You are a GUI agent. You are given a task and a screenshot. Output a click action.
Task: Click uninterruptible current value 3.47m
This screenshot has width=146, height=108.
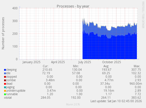coord(51,91)
